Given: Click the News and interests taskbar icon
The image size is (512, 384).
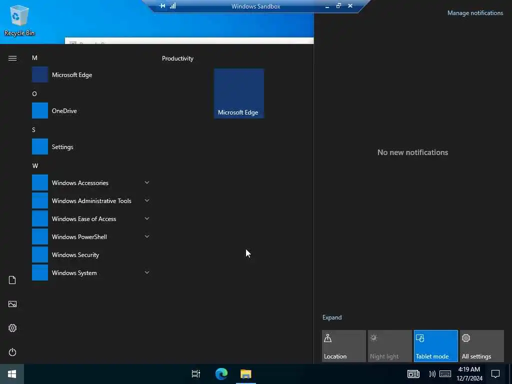Looking at the screenshot, I should click(x=413, y=374).
